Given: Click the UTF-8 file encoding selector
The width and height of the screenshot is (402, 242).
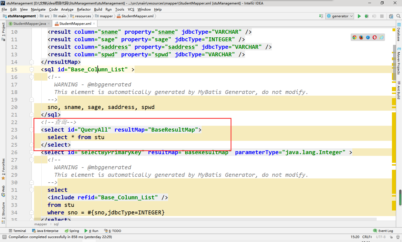Looking at the screenshot, I should [x=381, y=237].
